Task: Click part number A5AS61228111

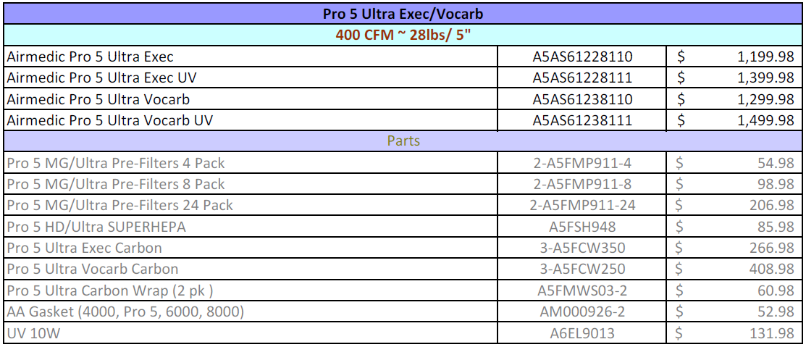Action: click(582, 78)
